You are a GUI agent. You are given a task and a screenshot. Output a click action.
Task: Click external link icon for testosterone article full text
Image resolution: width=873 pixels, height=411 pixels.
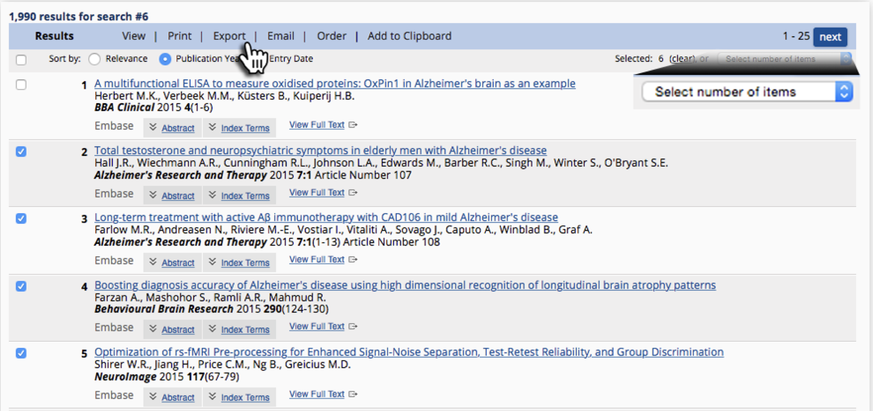pyautogui.click(x=353, y=192)
